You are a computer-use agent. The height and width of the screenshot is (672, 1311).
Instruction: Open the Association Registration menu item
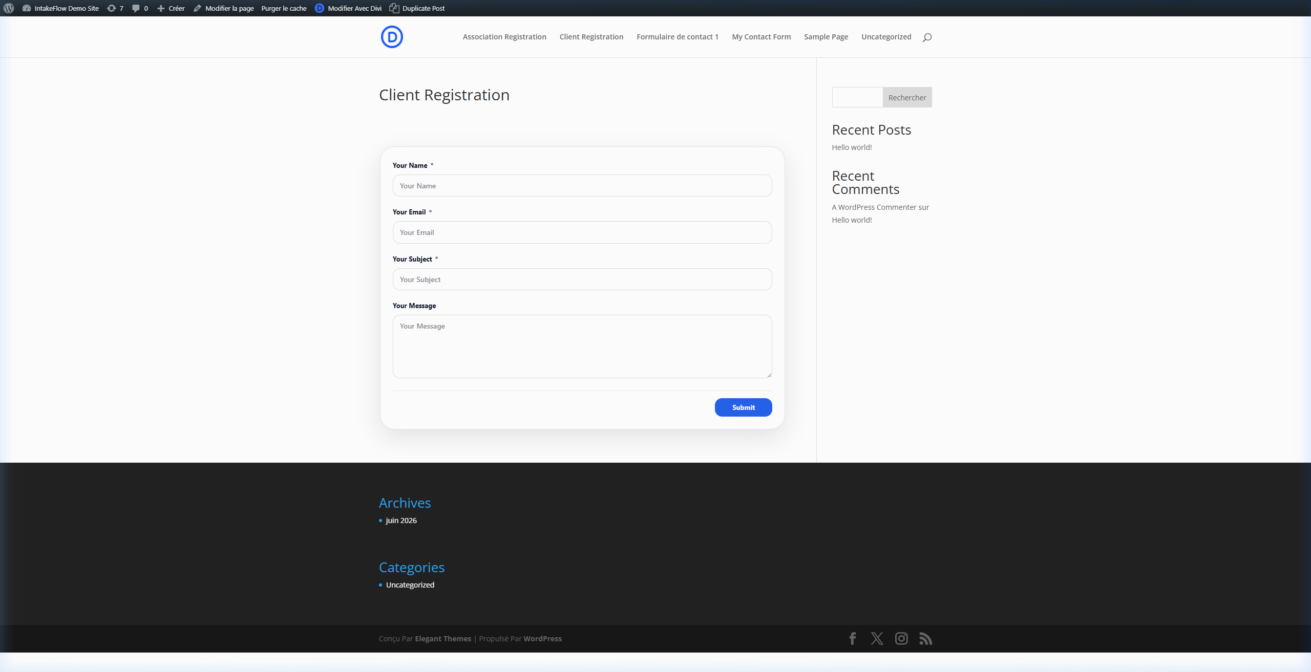pos(504,37)
